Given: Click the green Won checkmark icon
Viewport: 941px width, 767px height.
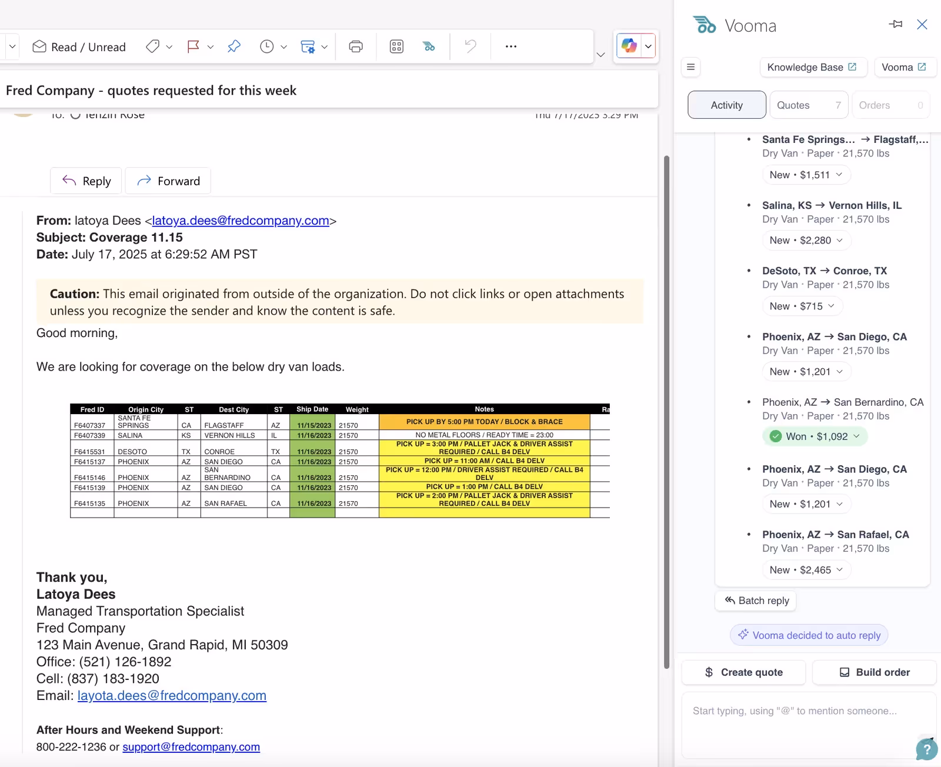Looking at the screenshot, I should pos(776,436).
